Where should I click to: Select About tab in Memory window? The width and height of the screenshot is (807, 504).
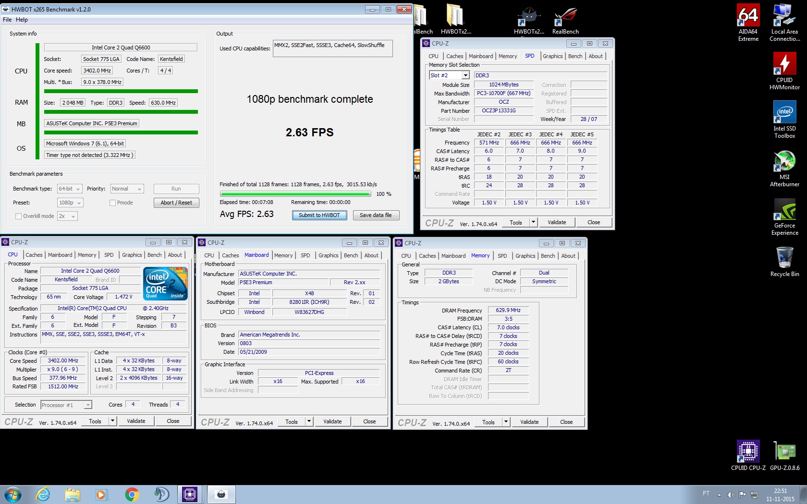(x=568, y=256)
